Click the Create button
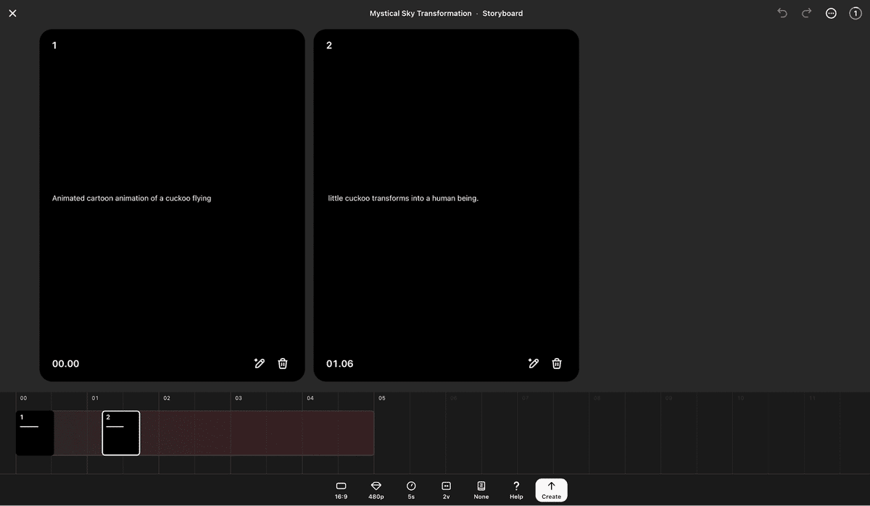The width and height of the screenshot is (870, 506). [x=552, y=490]
